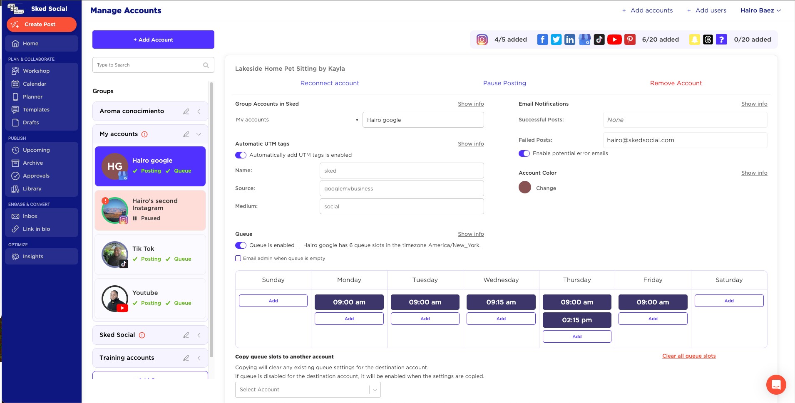795x403 pixels.
Task: Click the purple question mark icon
Action: (721, 40)
